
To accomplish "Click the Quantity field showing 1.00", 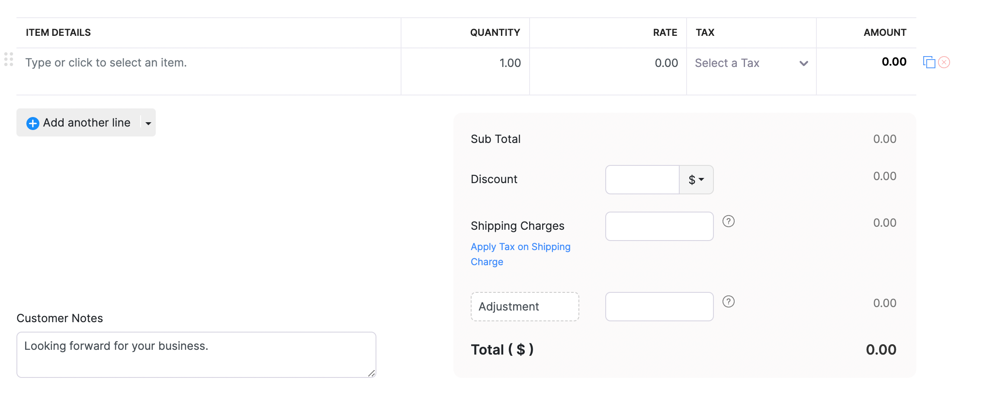I will point(466,63).
